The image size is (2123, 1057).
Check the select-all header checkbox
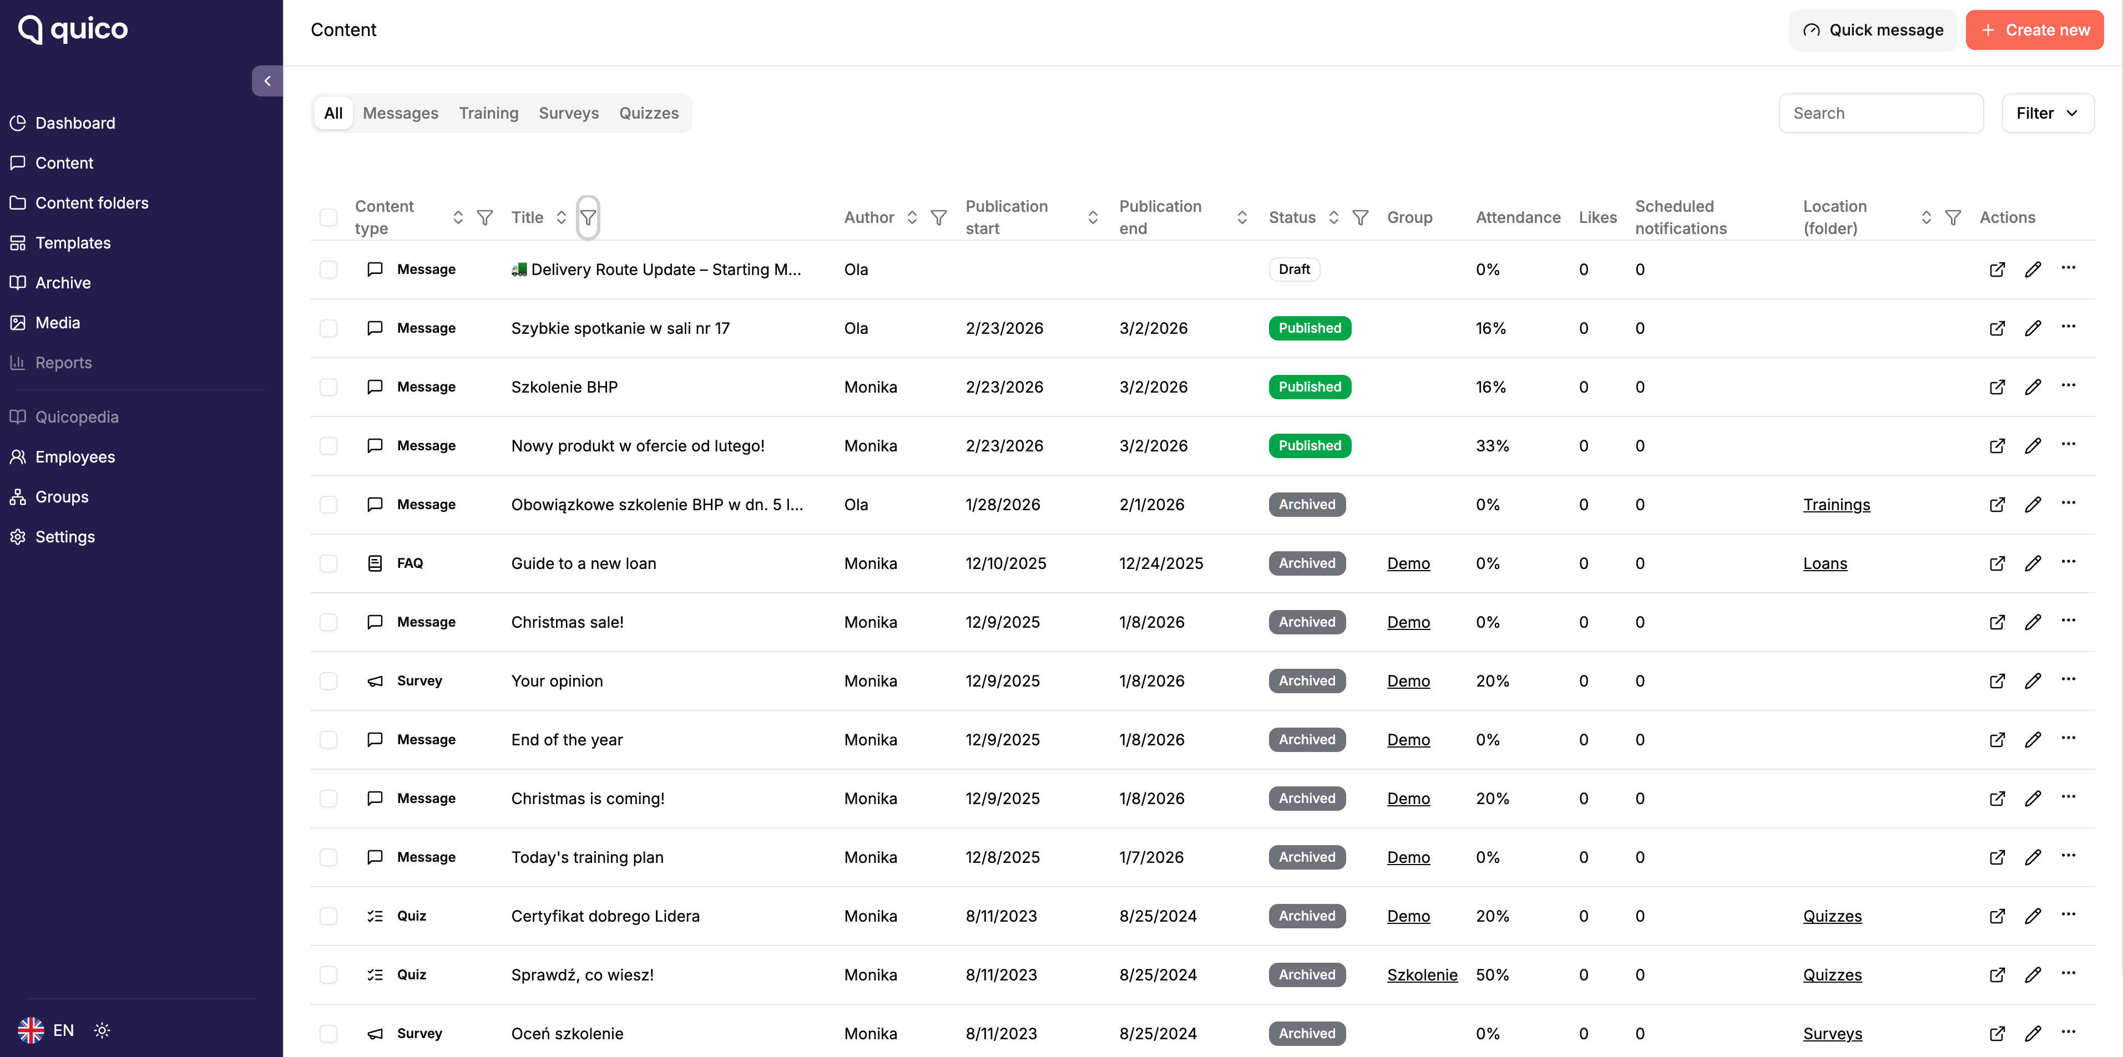(328, 217)
